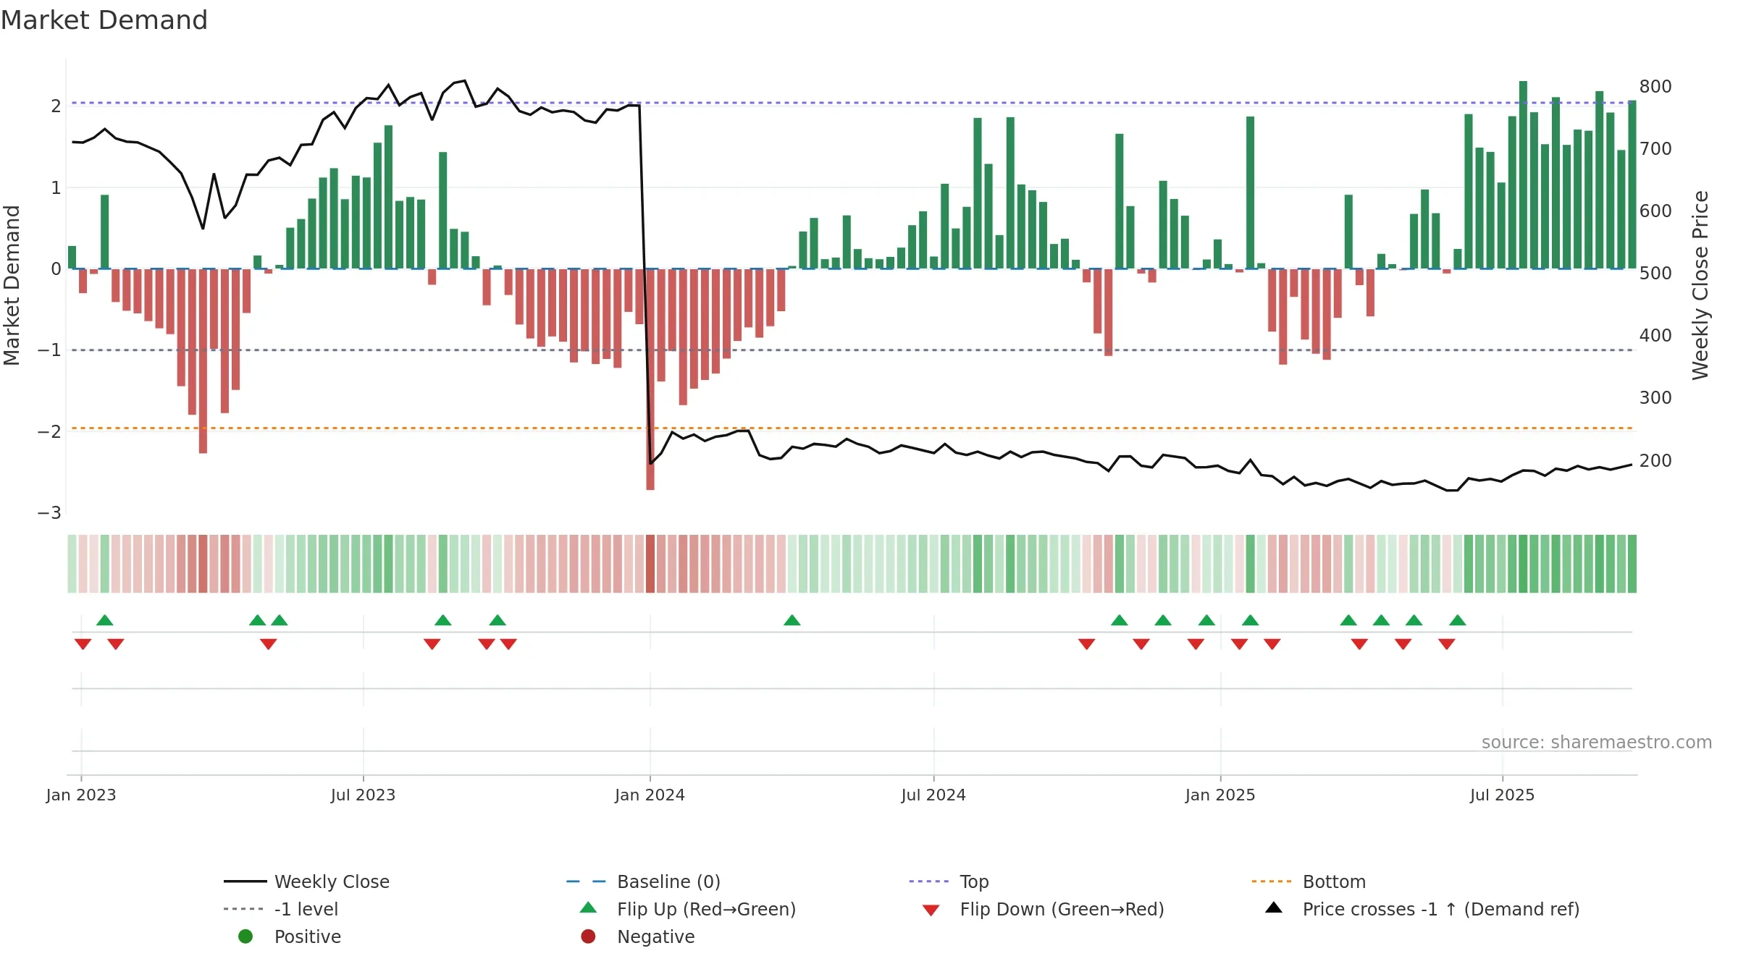Click the 200 tick on the price axis
The image size is (1738, 977).
tap(1655, 461)
